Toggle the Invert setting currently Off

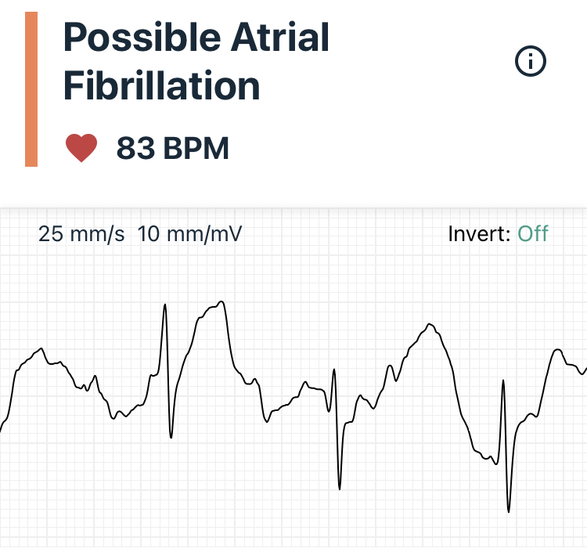tap(533, 233)
